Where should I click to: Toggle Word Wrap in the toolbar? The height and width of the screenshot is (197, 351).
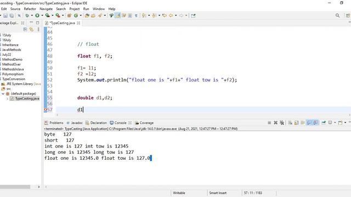pos(124,16)
